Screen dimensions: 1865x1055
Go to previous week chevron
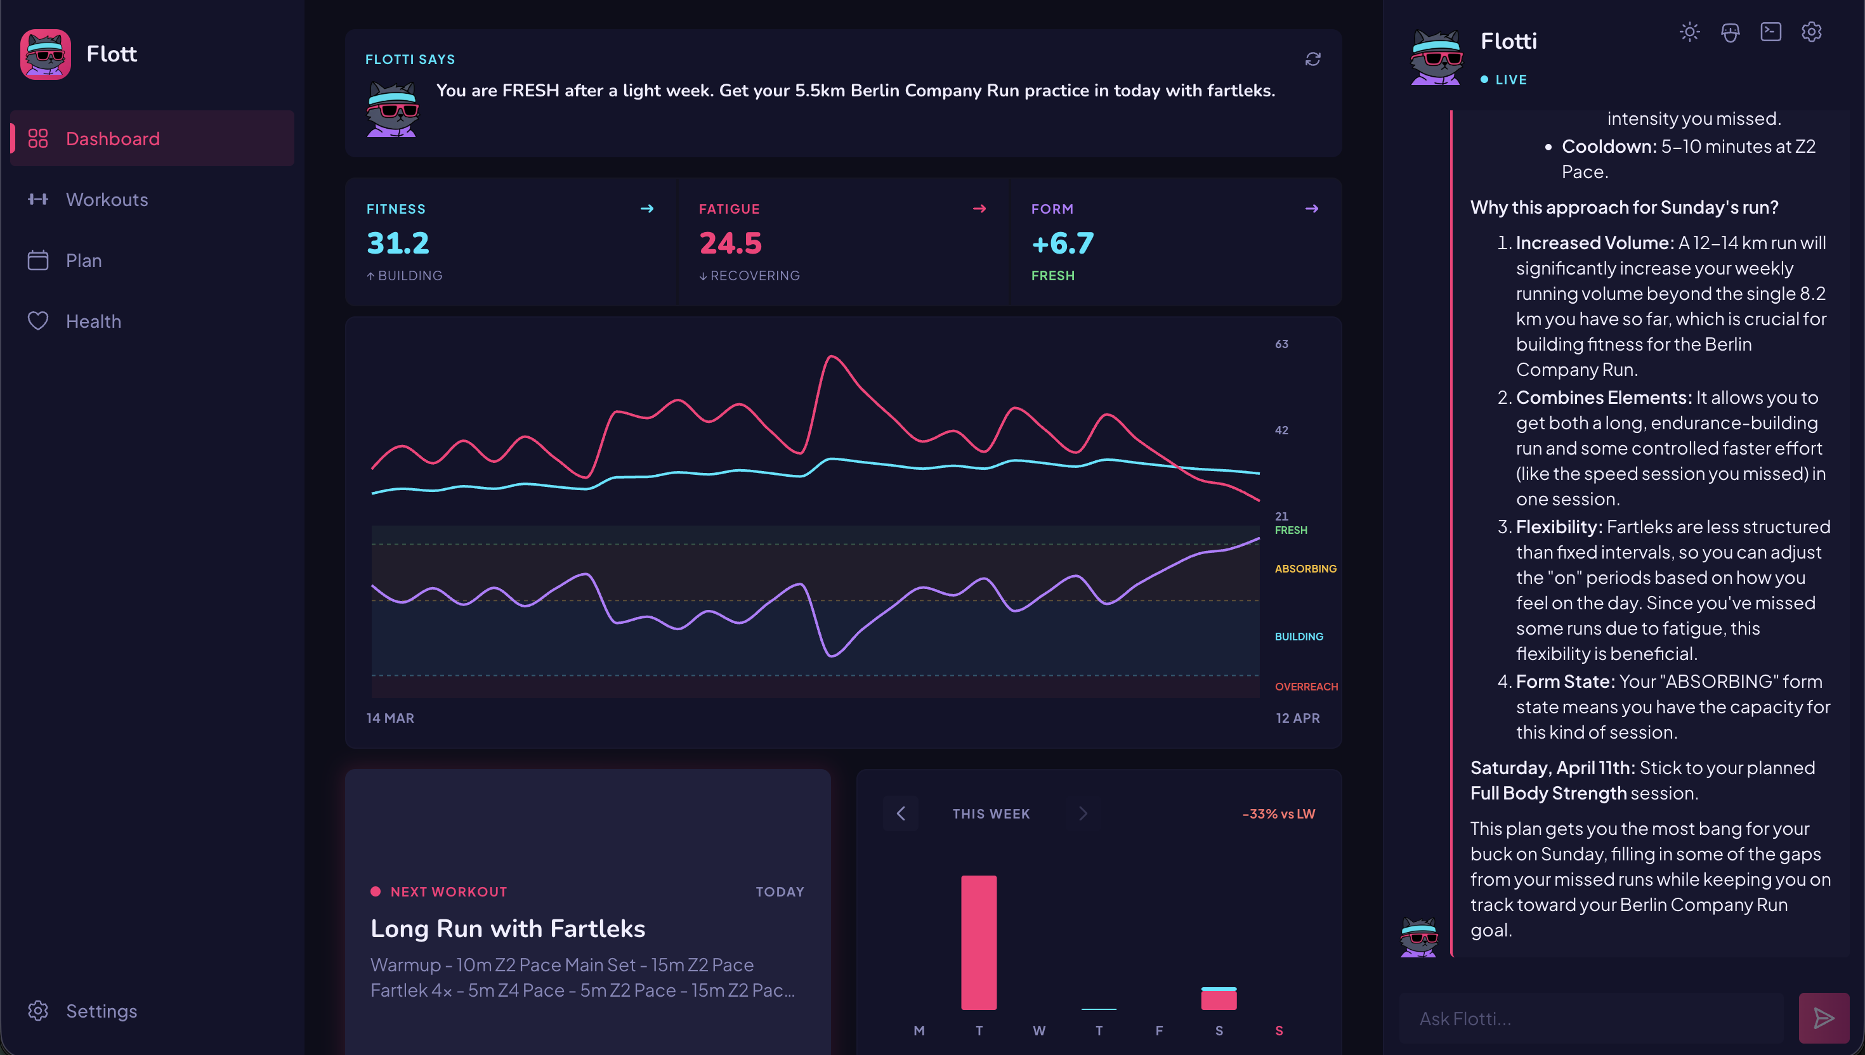point(901,813)
